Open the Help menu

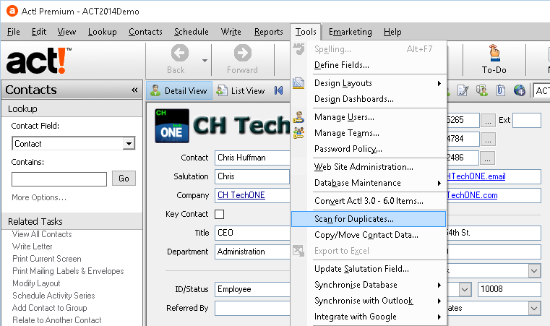[x=392, y=32]
